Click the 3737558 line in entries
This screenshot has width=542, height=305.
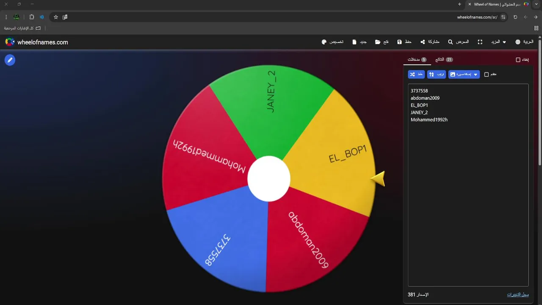coord(419,91)
